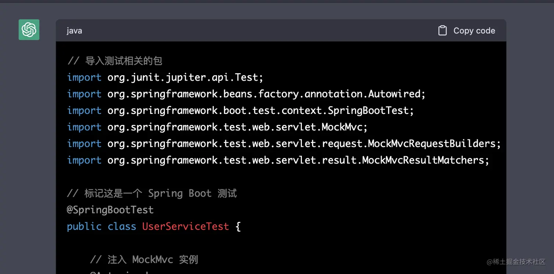The height and width of the screenshot is (274, 554).
Task: Click the Copy code button text
Action: click(474, 31)
